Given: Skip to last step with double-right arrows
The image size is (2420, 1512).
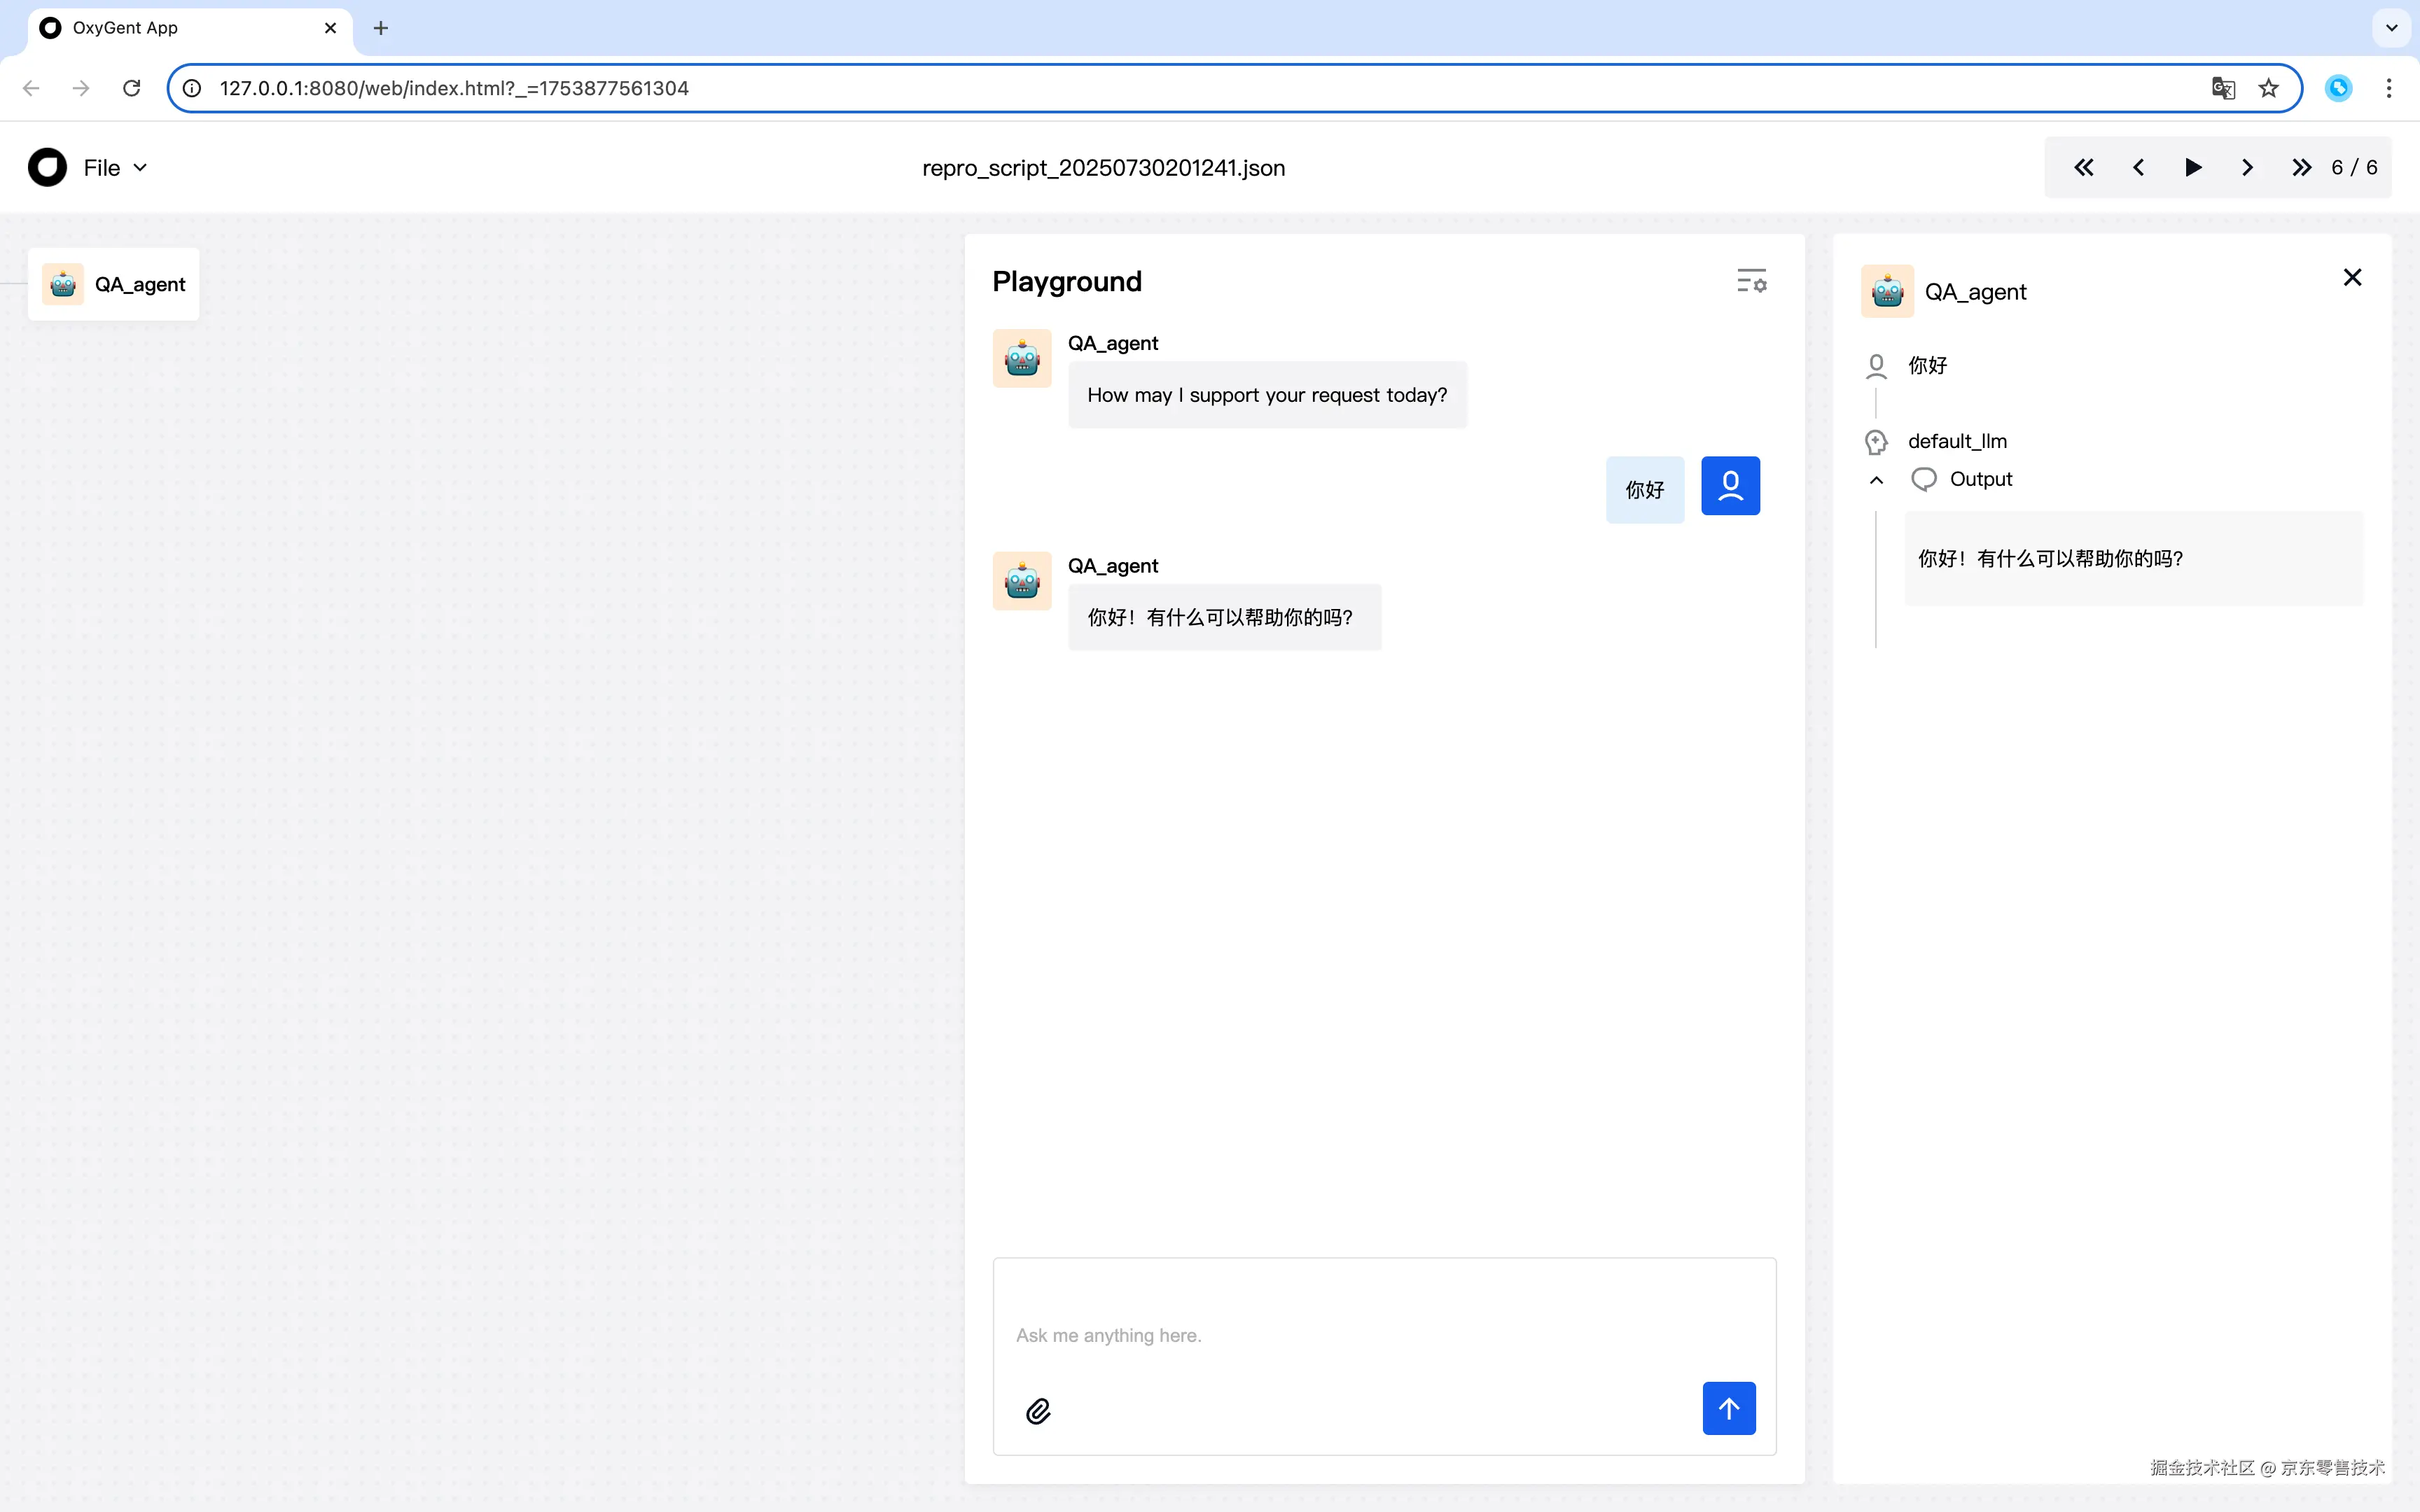Looking at the screenshot, I should pyautogui.click(x=2301, y=168).
